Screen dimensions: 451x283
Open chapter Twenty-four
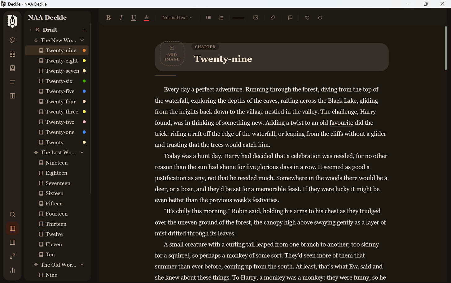[x=57, y=101]
